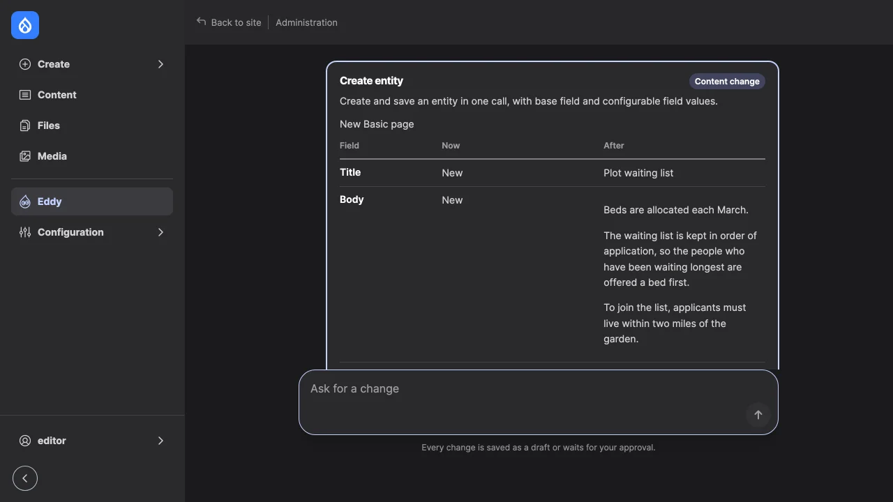Click the editor user avatar icon
The height and width of the screenshot is (502, 893).
[25, 441]
